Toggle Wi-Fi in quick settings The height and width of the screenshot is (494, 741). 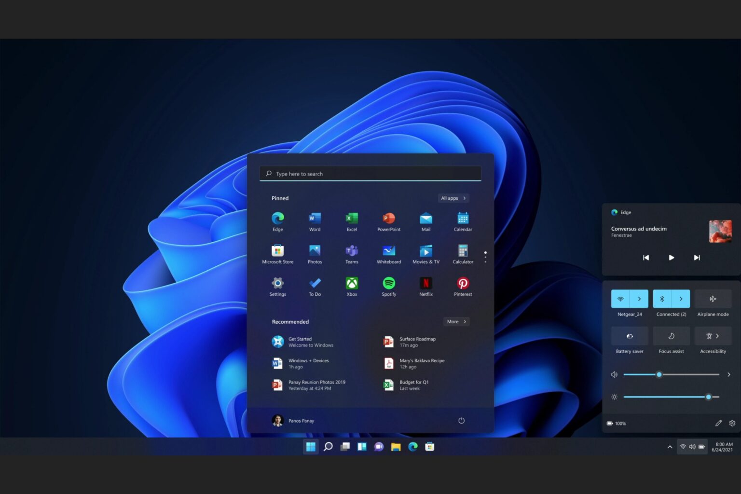pyautogui.click(x=620, y=299)
